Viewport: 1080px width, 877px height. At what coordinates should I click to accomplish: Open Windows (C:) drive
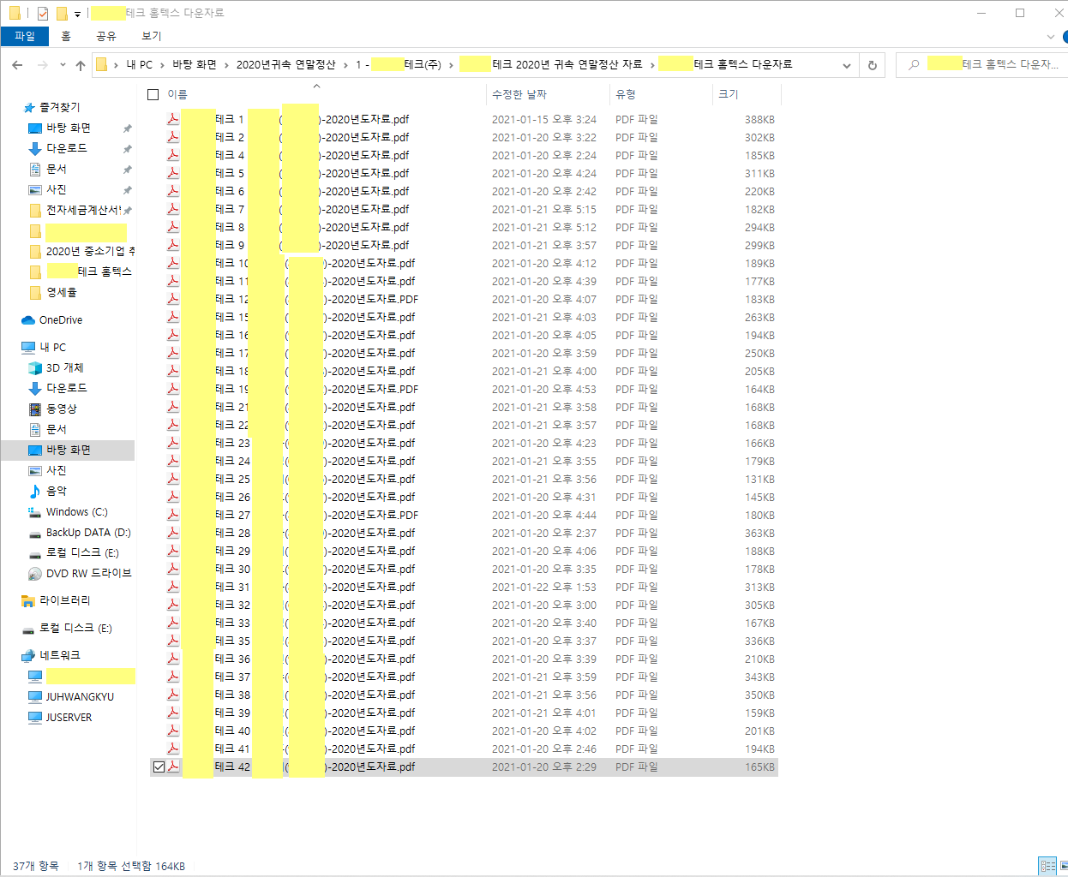click(77, 512)
